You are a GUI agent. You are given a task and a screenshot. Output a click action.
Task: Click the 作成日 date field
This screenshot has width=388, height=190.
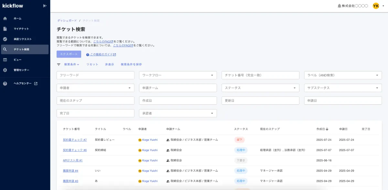coord(178,100)
